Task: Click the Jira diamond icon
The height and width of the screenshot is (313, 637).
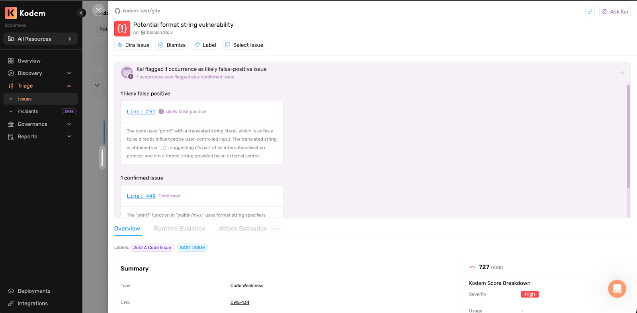Action: coord(120,45)
